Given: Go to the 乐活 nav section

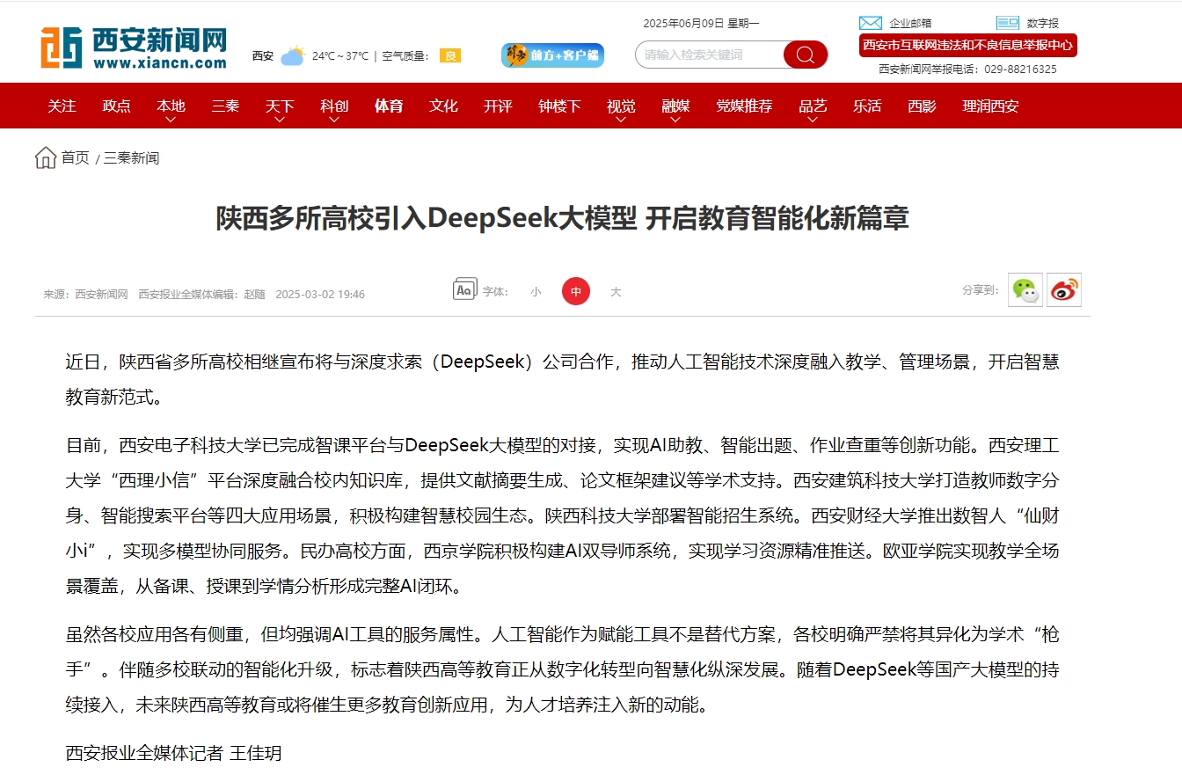Looking at the screenshot, I should [867, 106].
